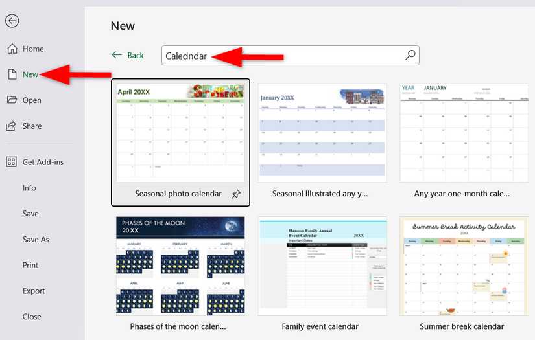
Task: Click into the template search field
Action: point(290,55)
